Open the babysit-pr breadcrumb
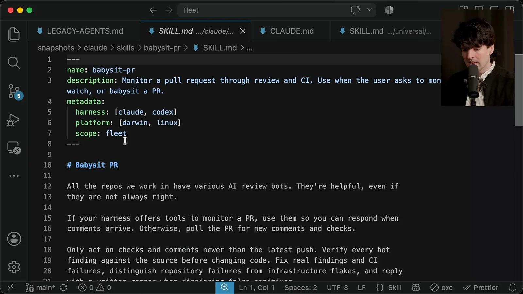523x294 pixels. [x=162, y=48]
